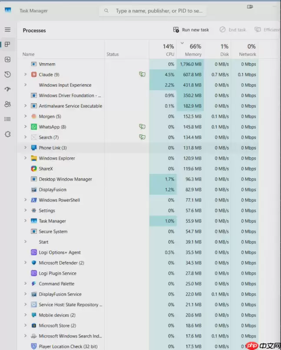
Task: Expand Antimalware Service Executable group
Action: (25, 106)
